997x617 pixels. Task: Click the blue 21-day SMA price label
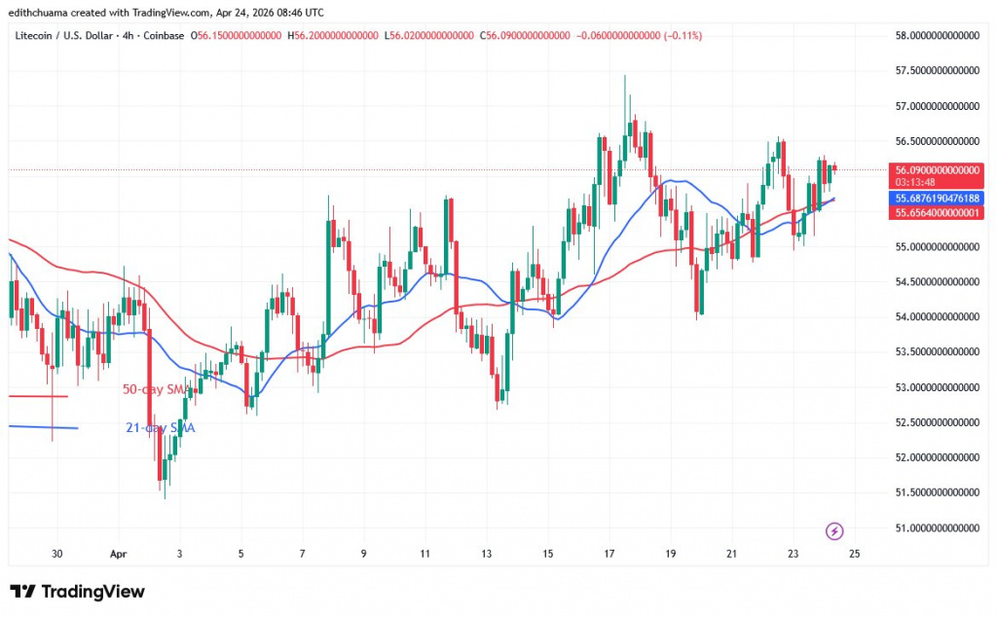coord(935,199)
